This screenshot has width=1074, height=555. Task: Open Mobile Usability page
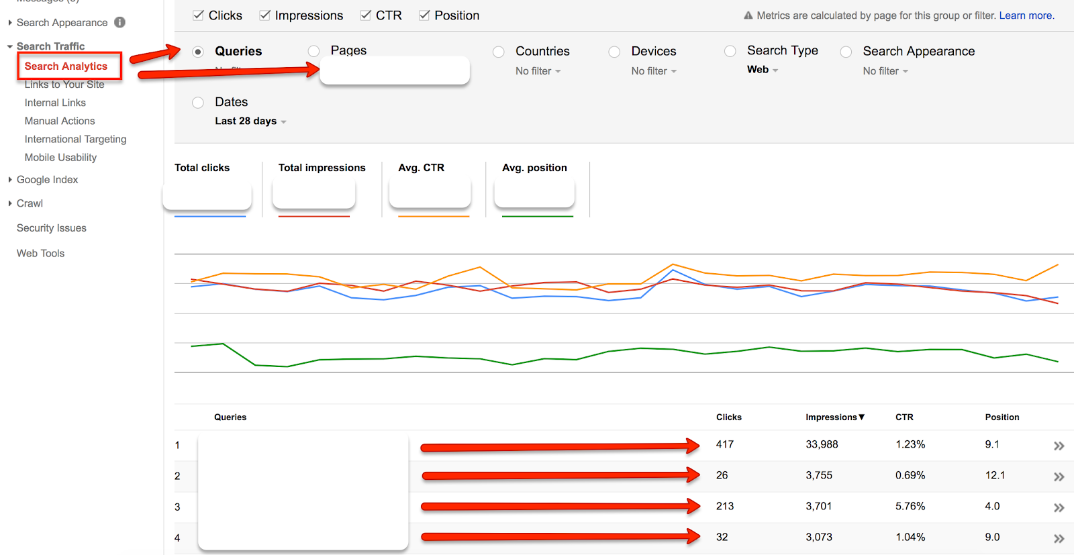[x=60, y=157]
